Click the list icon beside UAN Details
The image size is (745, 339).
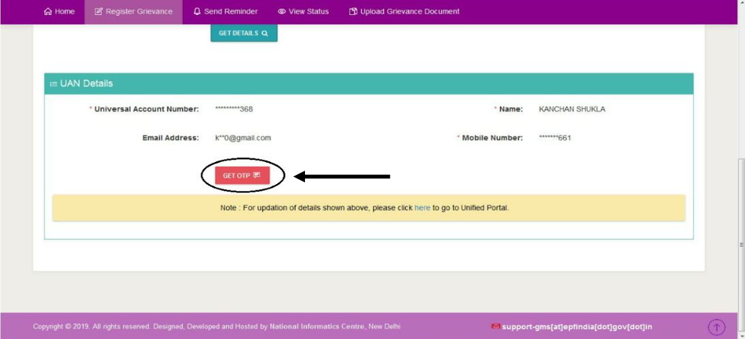point(53,84)
